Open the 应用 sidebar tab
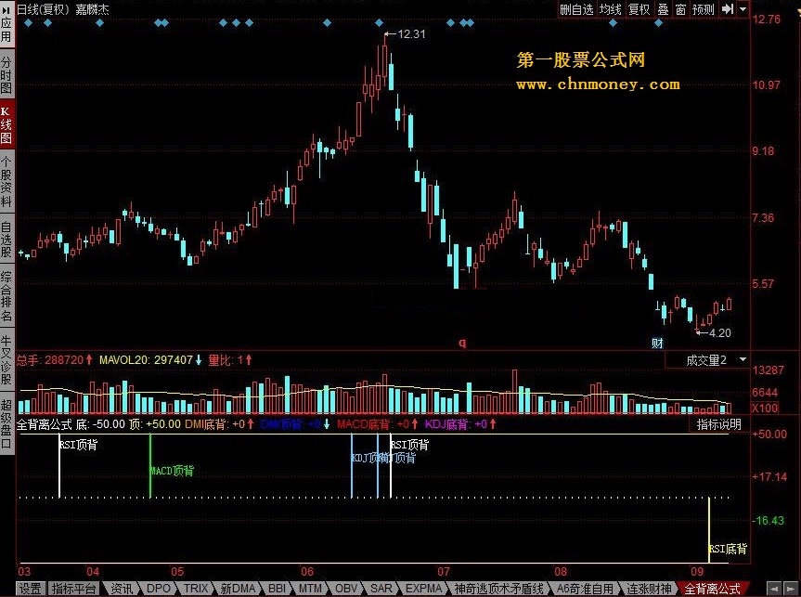This screenshot has height=597, width=801. click(x=6, y=24)
